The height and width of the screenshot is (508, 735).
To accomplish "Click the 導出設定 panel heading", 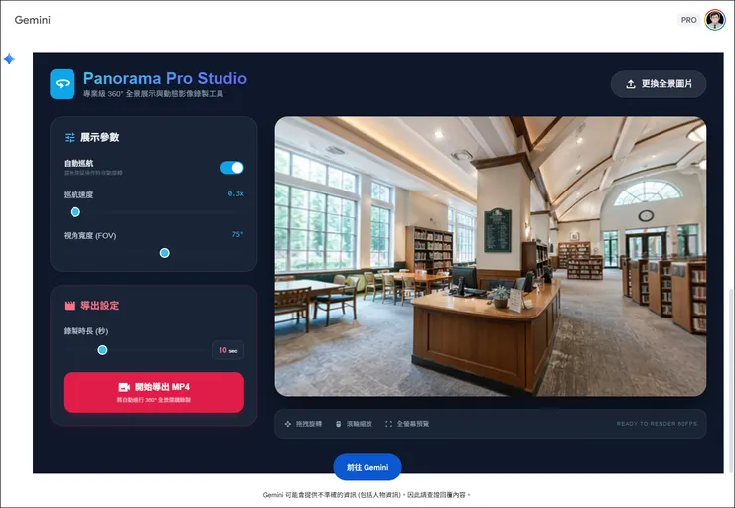I will point(100,306).
